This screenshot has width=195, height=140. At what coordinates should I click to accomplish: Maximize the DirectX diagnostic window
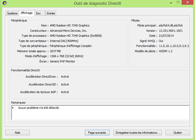[178, 2]
